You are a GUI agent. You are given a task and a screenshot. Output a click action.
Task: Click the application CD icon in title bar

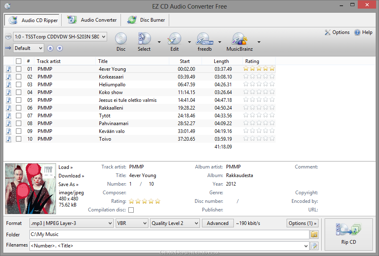7,6
